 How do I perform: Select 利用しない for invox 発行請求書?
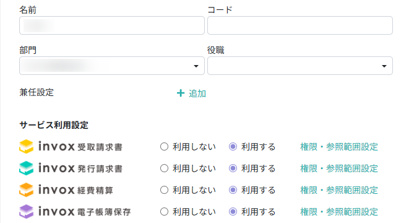click(x=164, y=168)
